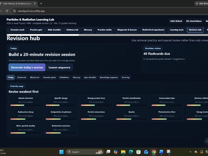208x156 pixels.
Task: Open the Snipping Tool taskbar icon
Action: (169, 152)
